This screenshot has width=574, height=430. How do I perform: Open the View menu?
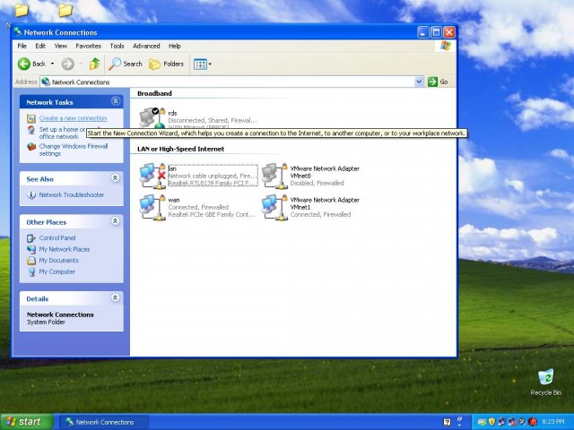click(61, 46)
